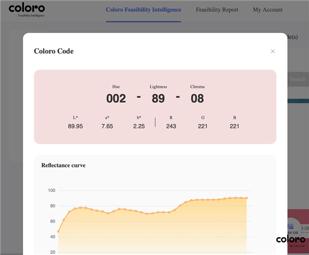This screenshot has width=309, height=255.
Task: Click the R value 243
Action: point(171,126)
